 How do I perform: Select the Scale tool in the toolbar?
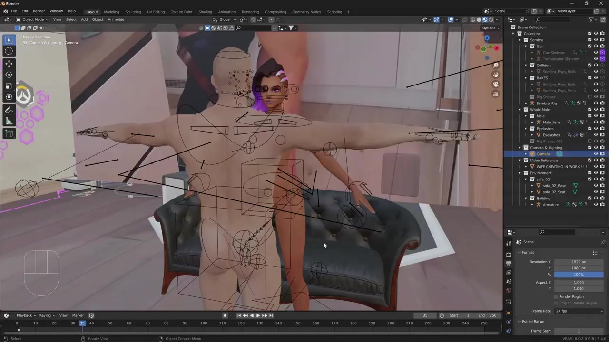point(9,86)
